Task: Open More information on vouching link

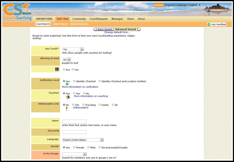Action: click(x=91, y=96)
